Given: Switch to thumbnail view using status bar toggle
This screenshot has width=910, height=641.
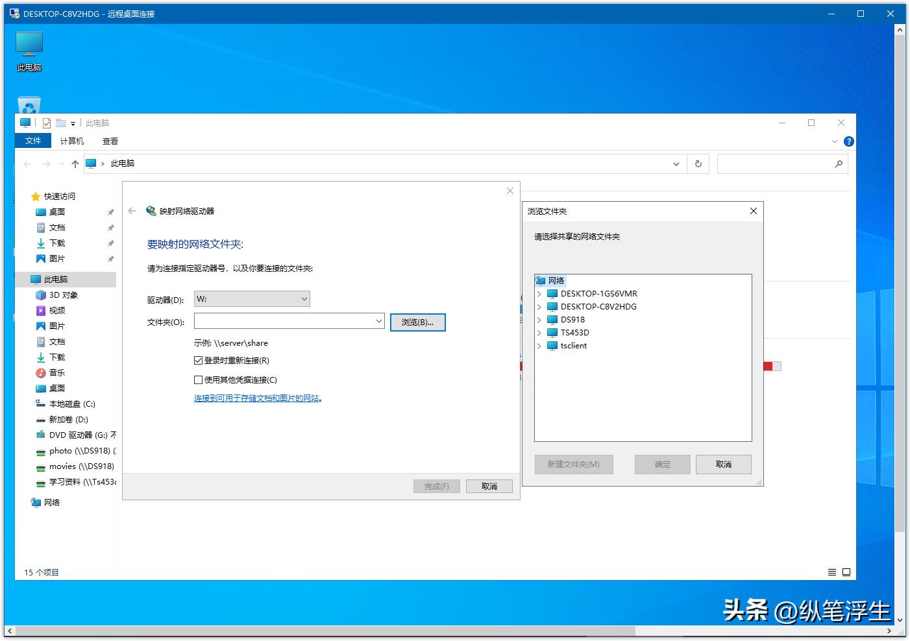Looking at the screenshot, I should coord(846,572).
